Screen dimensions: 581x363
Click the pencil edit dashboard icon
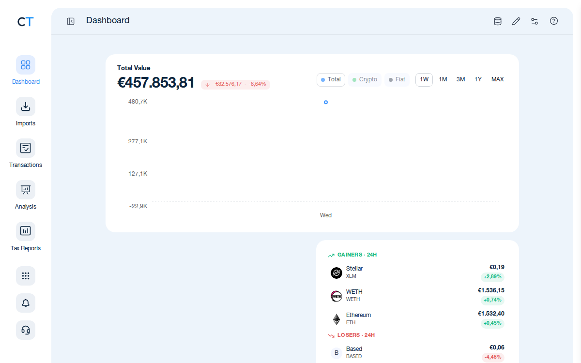[x=516, y=21]
